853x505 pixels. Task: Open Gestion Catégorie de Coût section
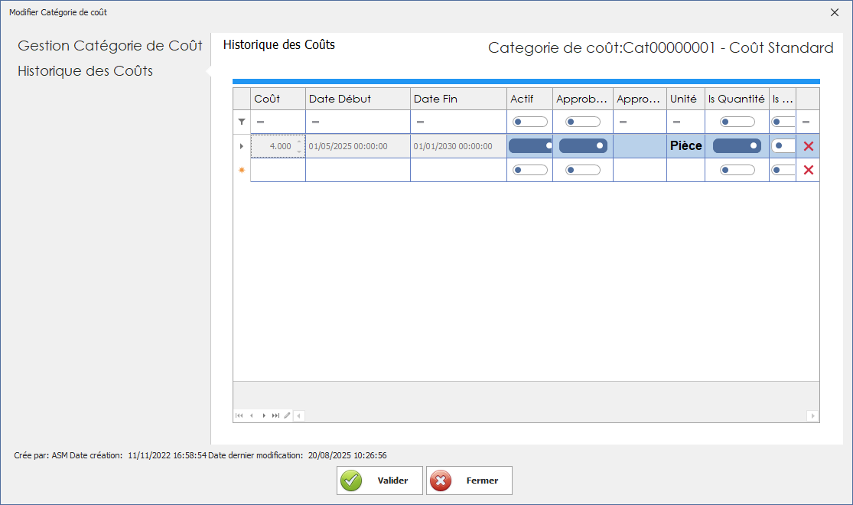[x=110, y=46]
